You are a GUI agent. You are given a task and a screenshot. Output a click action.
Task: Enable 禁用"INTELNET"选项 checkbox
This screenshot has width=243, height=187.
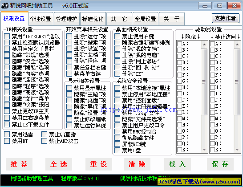(7, 36)
